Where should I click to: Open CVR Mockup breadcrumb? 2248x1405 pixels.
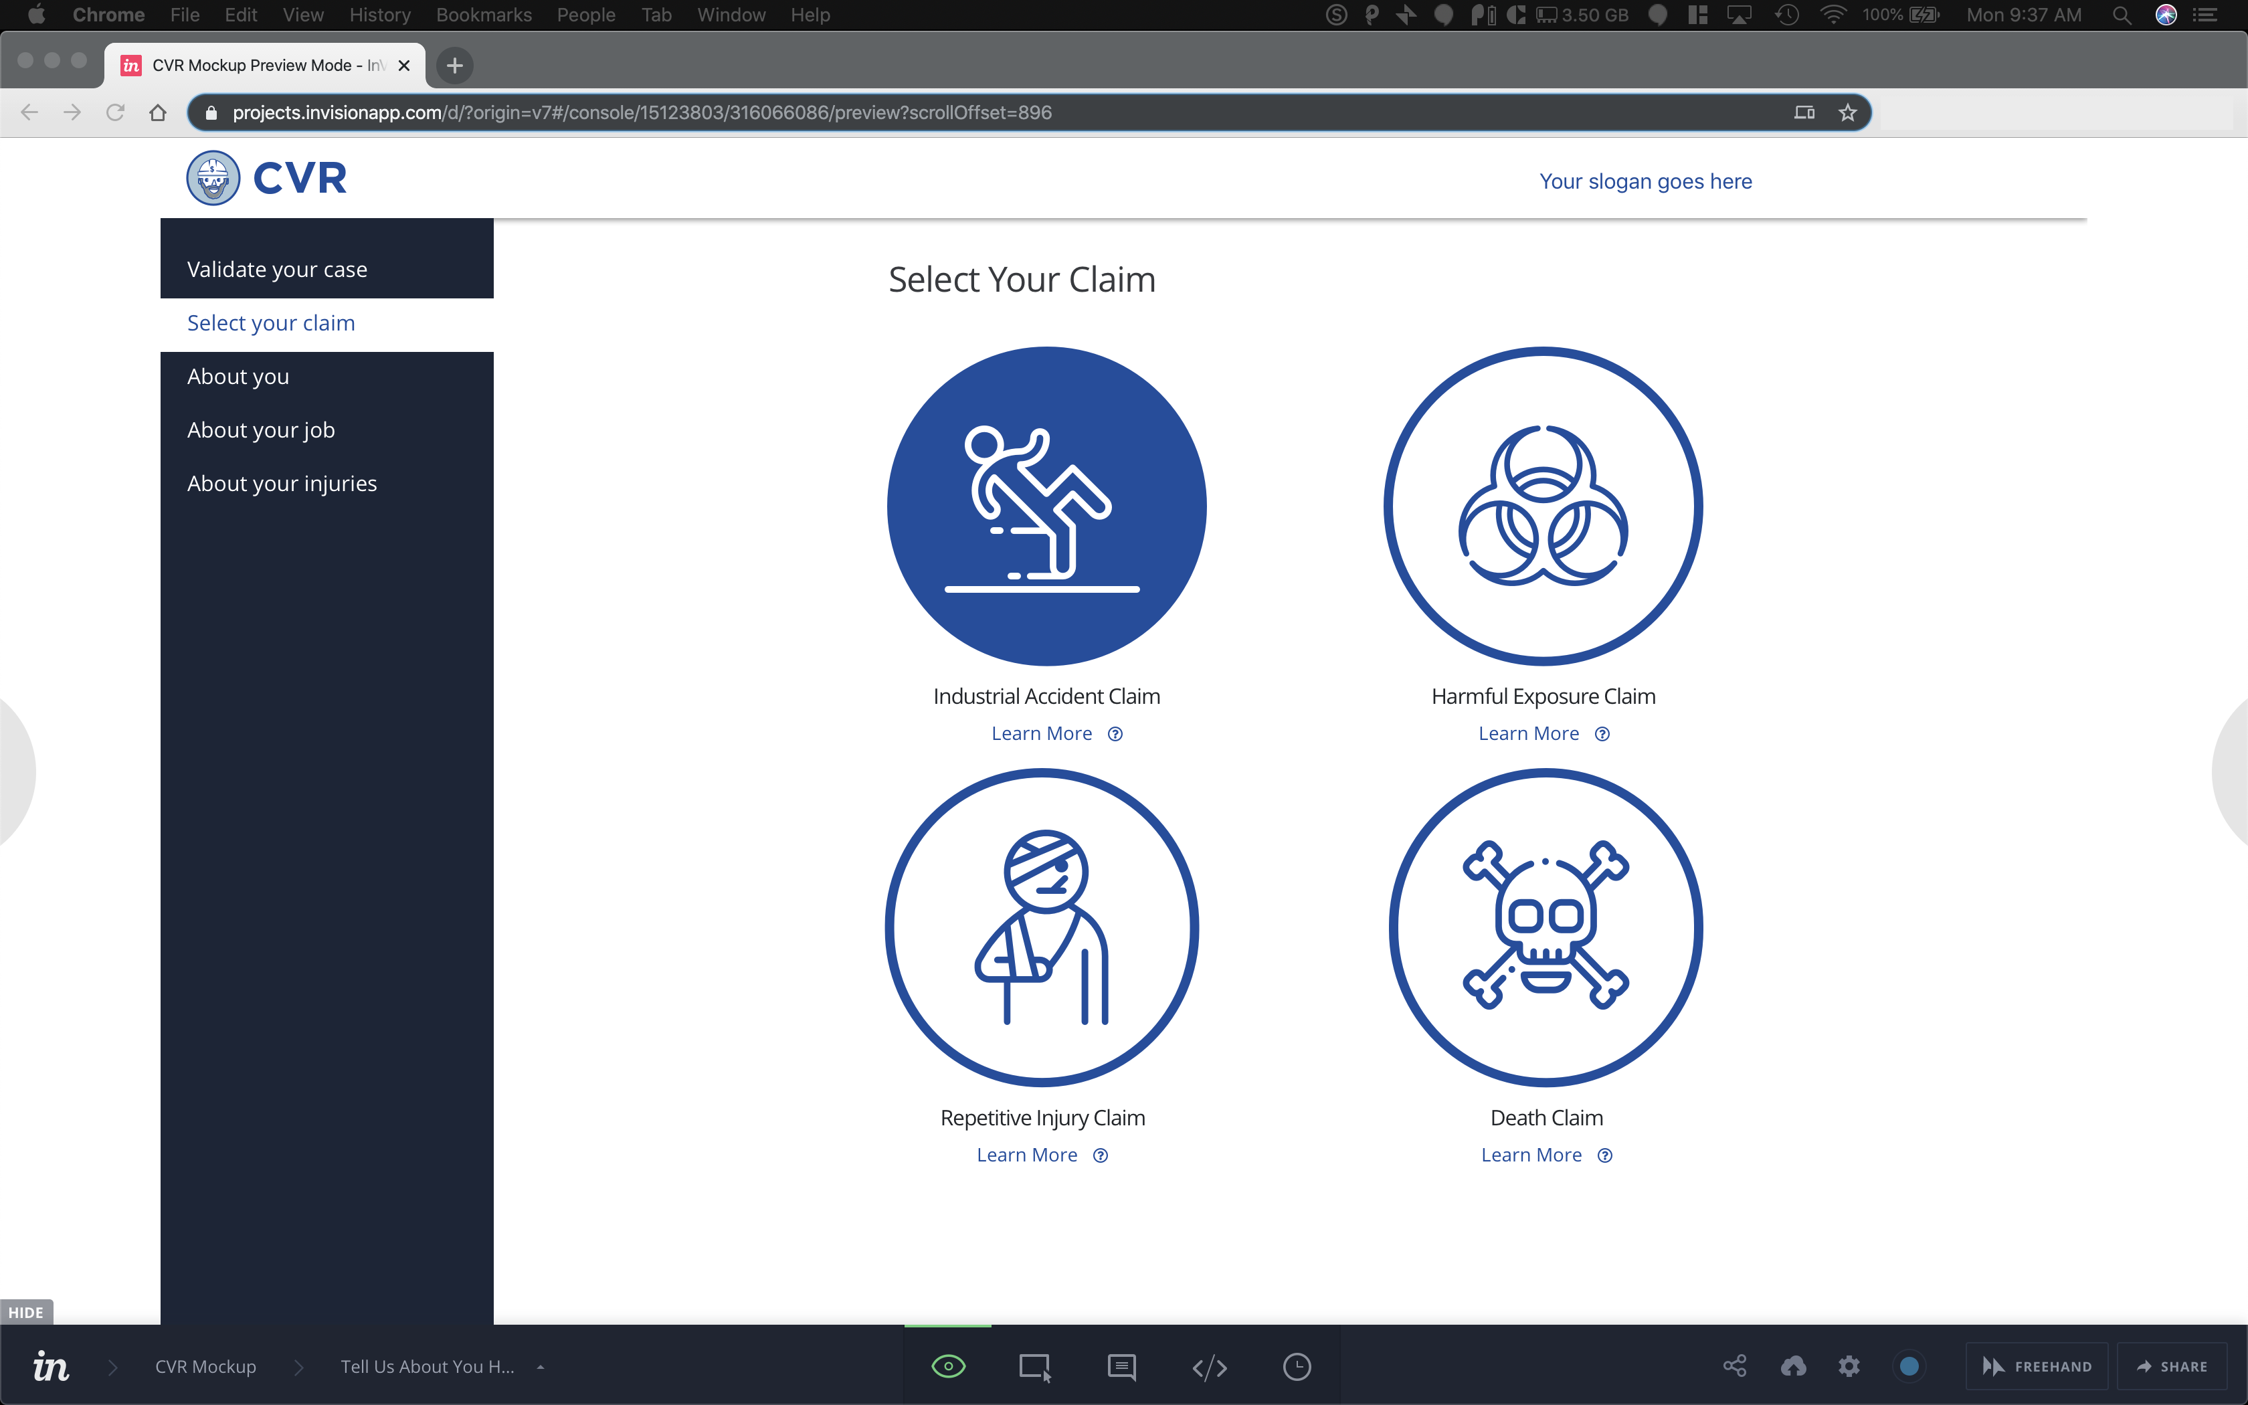click(x=205, y=1367)
